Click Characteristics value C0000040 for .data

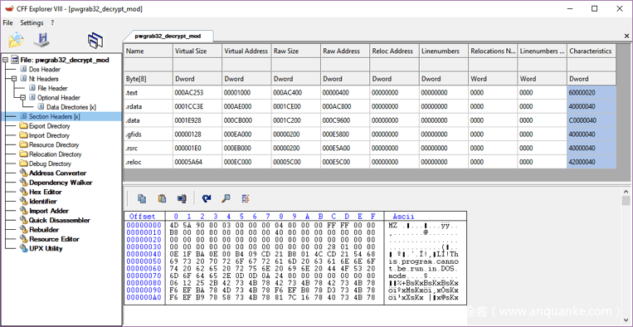(x=592, y=120)
